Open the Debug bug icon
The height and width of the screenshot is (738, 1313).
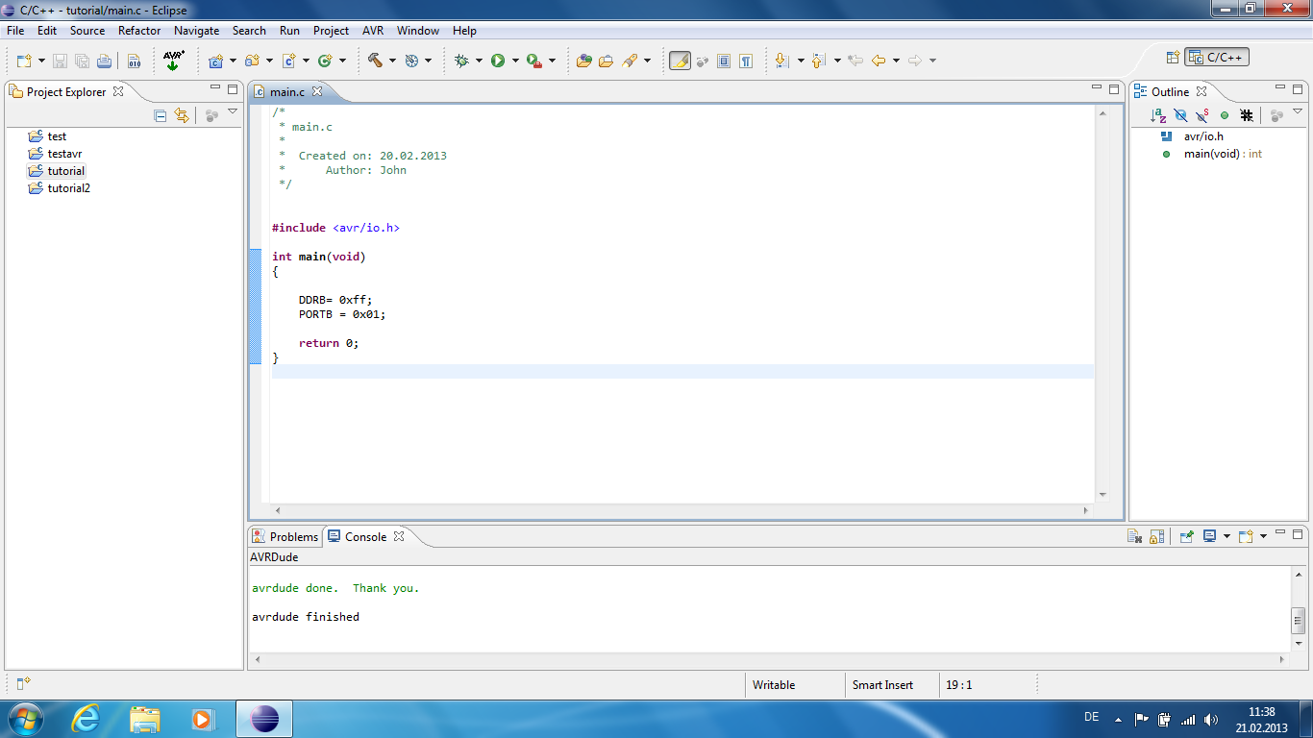point(460,60)
